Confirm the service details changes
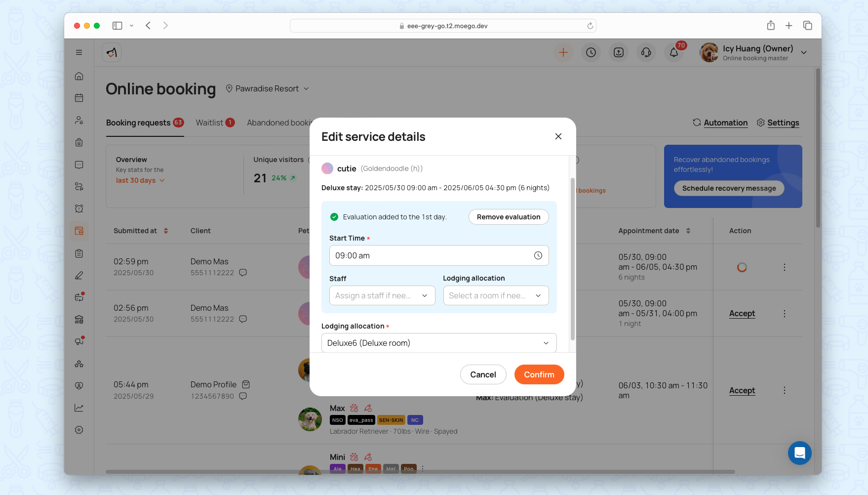868x495 pixels. [539, 374]
